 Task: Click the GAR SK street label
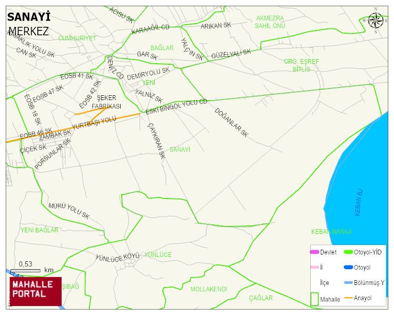[147, 55]
